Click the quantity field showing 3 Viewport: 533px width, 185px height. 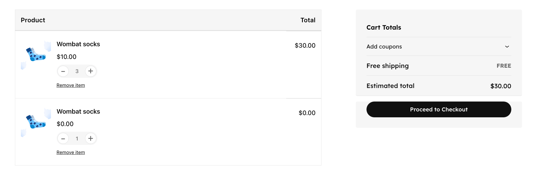[77, 71]
